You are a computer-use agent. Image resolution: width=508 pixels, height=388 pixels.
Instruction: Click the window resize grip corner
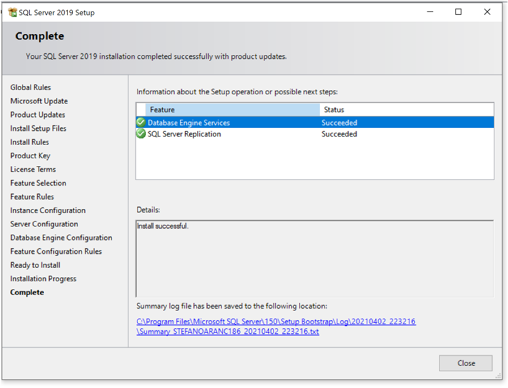point(498,376)
